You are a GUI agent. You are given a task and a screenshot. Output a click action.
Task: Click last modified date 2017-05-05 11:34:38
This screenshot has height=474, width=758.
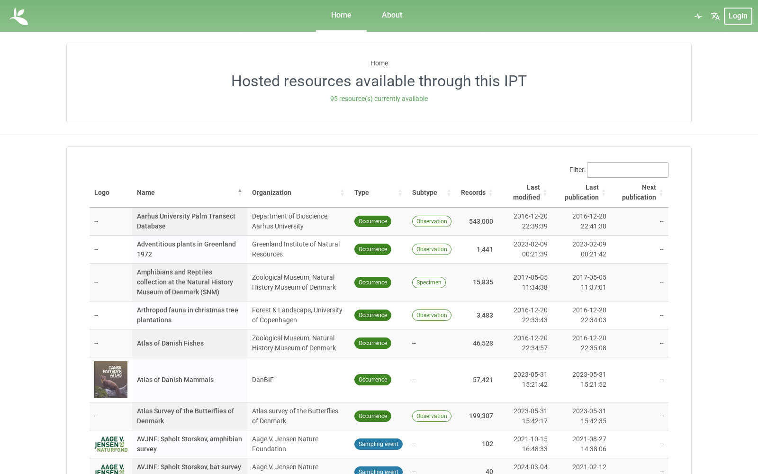[531, 283]
